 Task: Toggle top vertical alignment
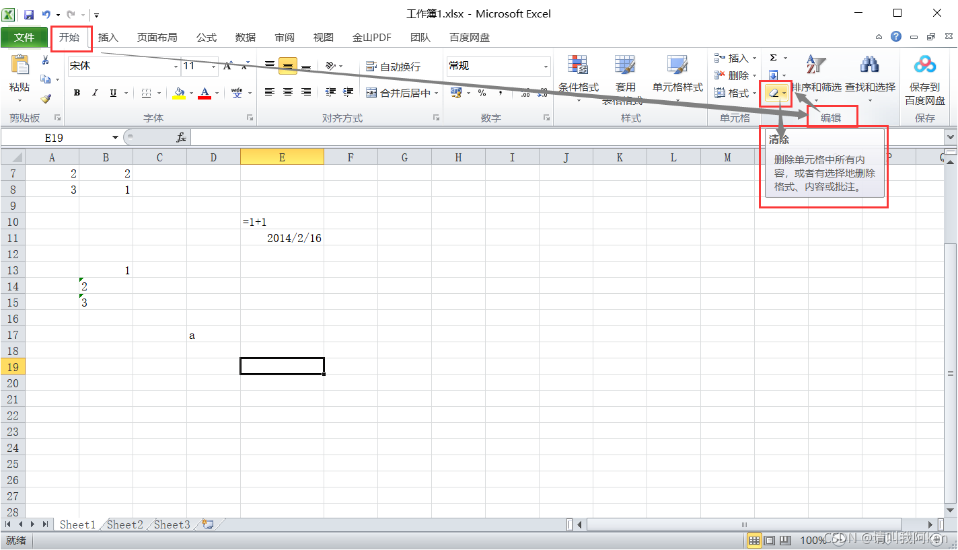pos(270,66)
